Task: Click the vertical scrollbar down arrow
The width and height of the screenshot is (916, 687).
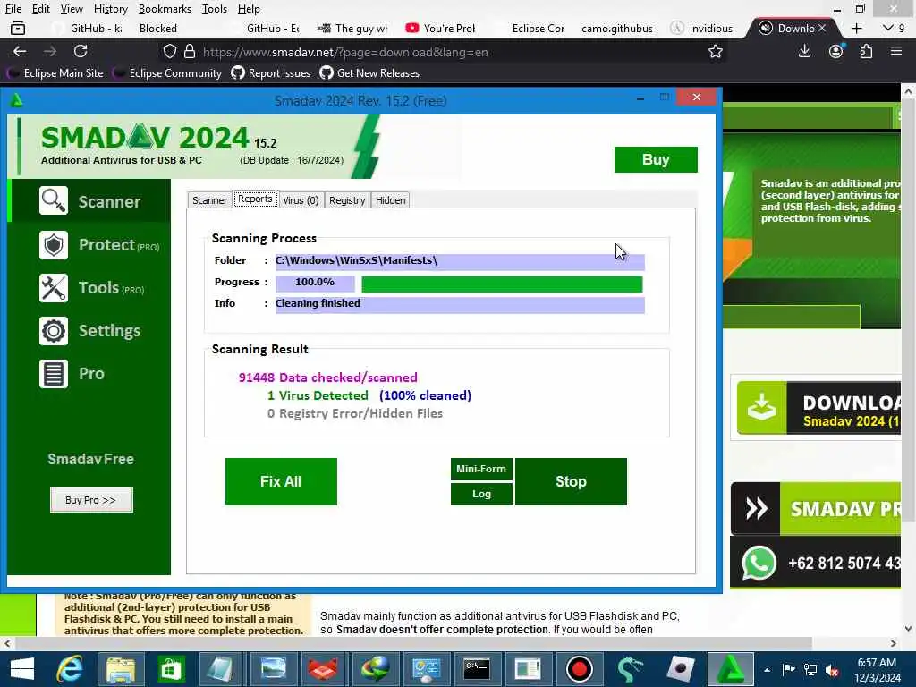Action: point(908,629)
